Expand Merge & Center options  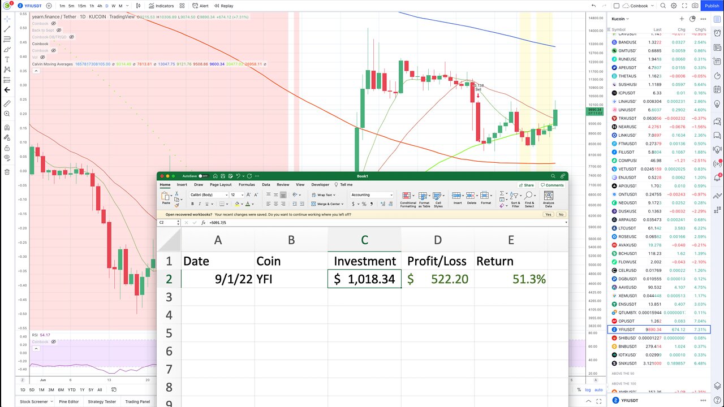coord(343,204)
